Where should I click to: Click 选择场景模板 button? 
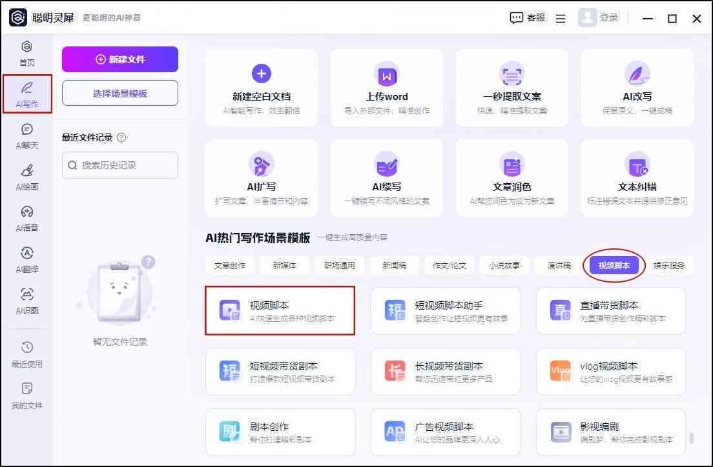pos(120,93)
